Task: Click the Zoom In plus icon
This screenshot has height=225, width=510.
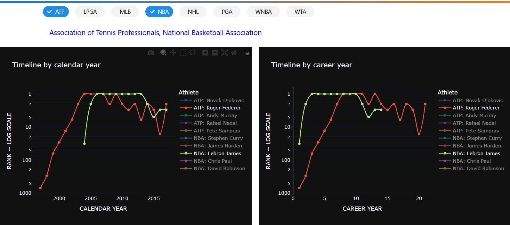Action: click(x=205, y=53)
